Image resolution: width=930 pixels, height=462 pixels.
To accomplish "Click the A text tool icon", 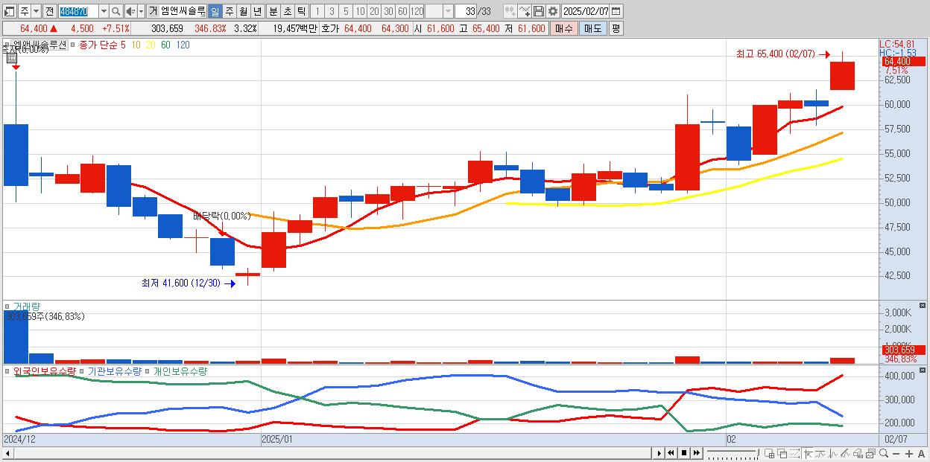I will pyautogui.click(x=921, y=454).
